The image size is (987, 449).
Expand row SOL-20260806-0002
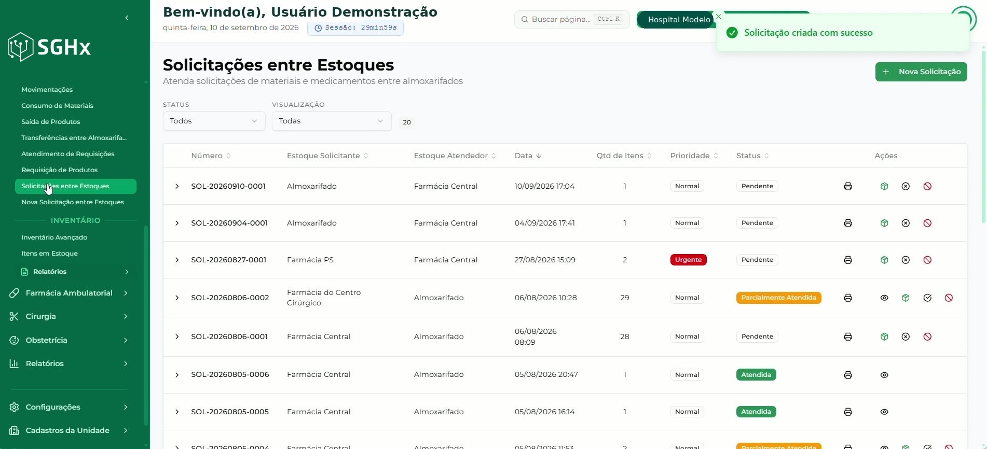point(177,298)
